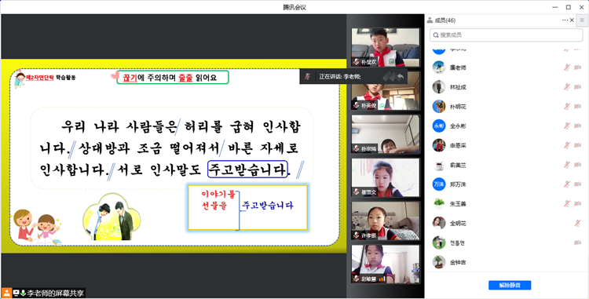Toggle camera icon for 全永彬
The image size is (589, 299).
[x=577, y=126]
